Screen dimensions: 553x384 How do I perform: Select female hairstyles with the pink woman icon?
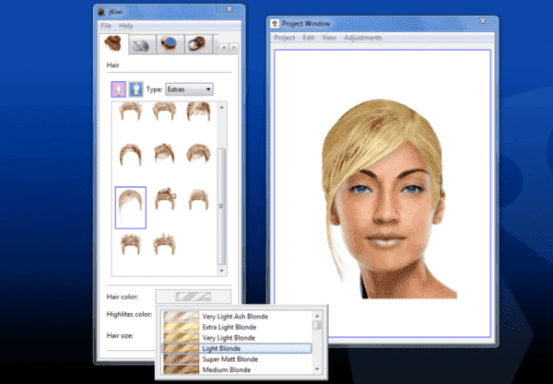[120, 89]
